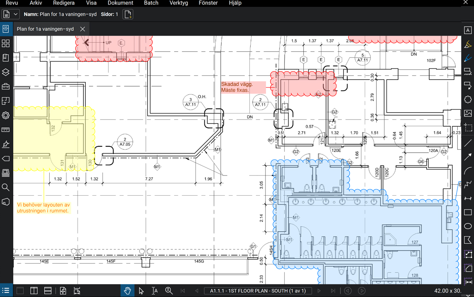474x297 pixels.
Task: Open the Dokument menu
Action: (120, 3)
